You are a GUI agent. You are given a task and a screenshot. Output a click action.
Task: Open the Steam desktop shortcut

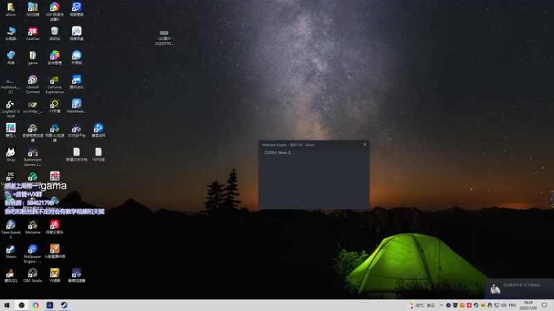[x=10, y=252]
